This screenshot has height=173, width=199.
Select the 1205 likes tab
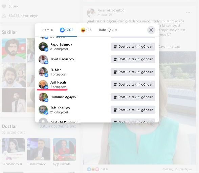(66, 30)
